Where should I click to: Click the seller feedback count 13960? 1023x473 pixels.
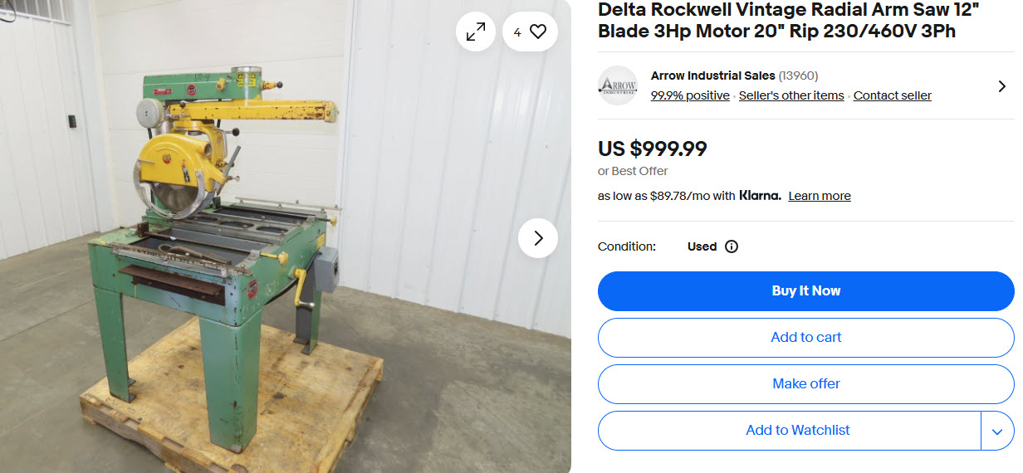click(798, 76)
